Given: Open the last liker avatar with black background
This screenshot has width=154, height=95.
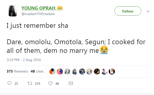Looking at the screenshot, I should [112, 72].
